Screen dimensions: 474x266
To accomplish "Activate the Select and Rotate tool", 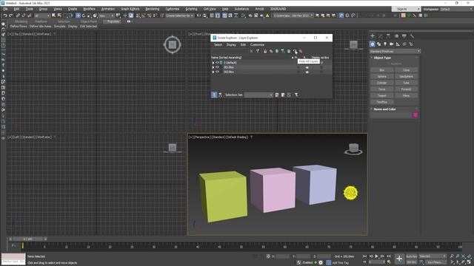I will pyautogui.click(x=84, y=16).
